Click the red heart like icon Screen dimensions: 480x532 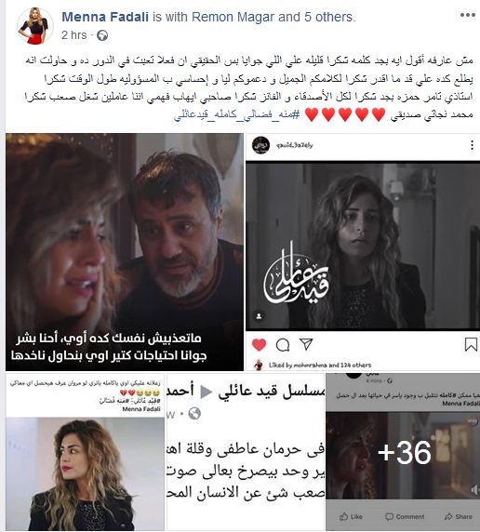259,345
